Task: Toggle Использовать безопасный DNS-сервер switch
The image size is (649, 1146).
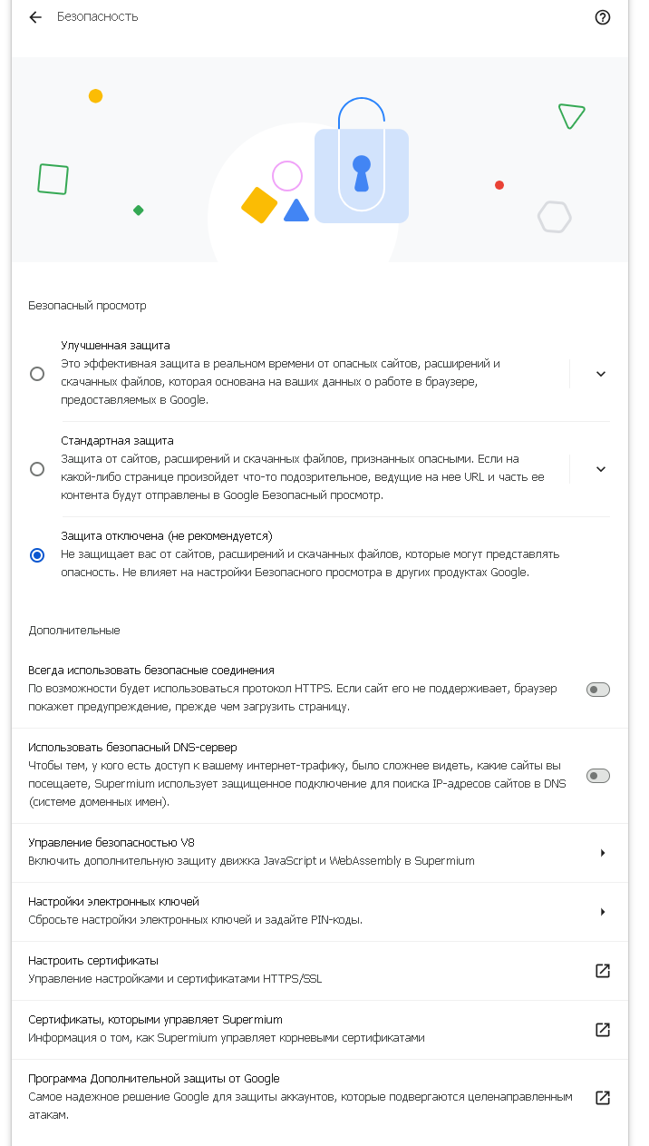Action: [598, 776]
